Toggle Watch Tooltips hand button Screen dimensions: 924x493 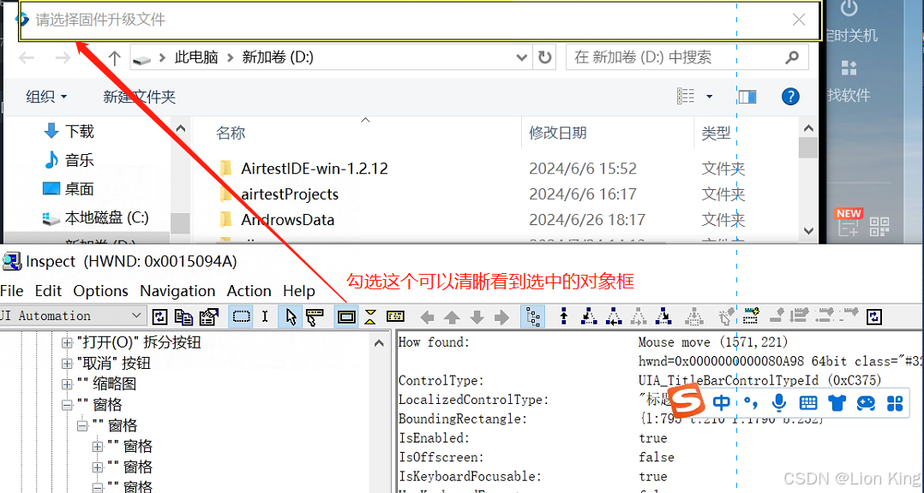(315, 317)
